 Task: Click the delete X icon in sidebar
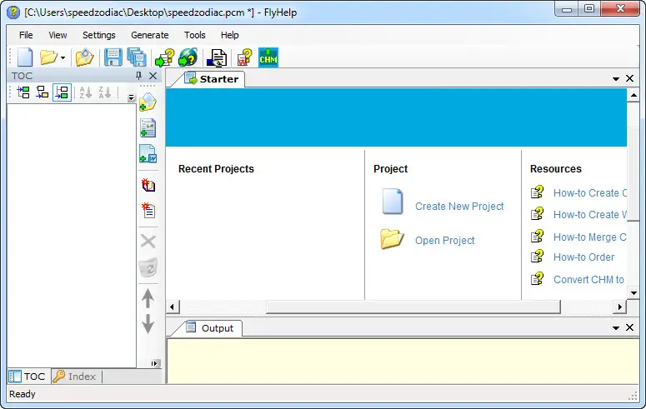[x=148, y=242]
